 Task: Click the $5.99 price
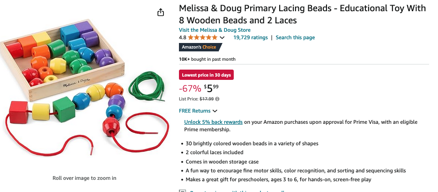(x=212, y=87)
